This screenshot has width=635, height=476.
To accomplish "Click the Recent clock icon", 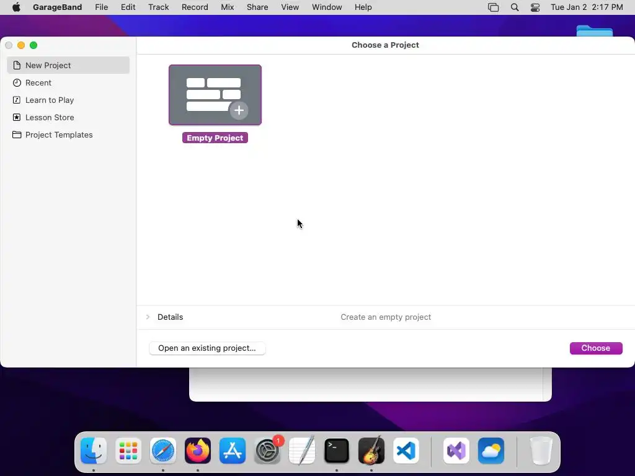I will pos(17,82).
